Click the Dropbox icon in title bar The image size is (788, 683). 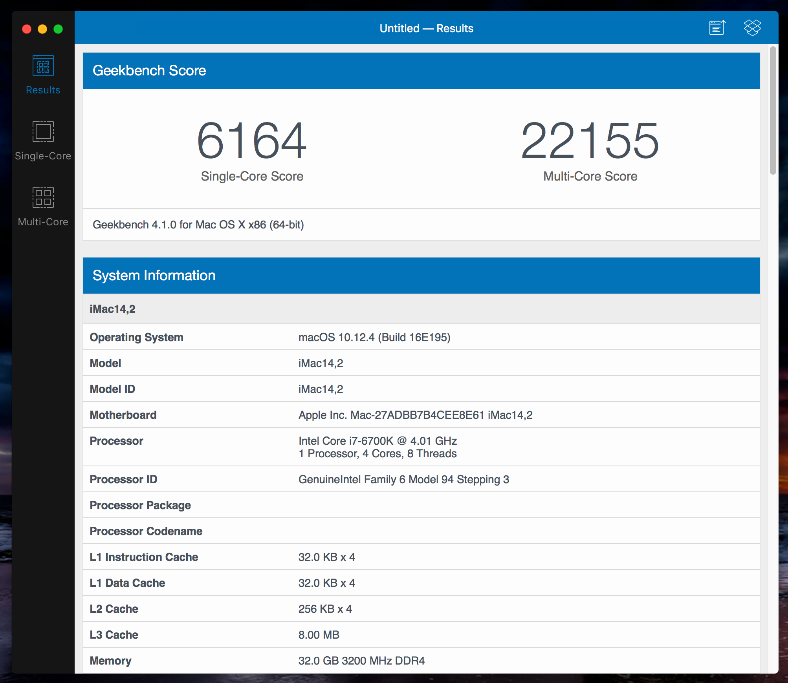752,28
